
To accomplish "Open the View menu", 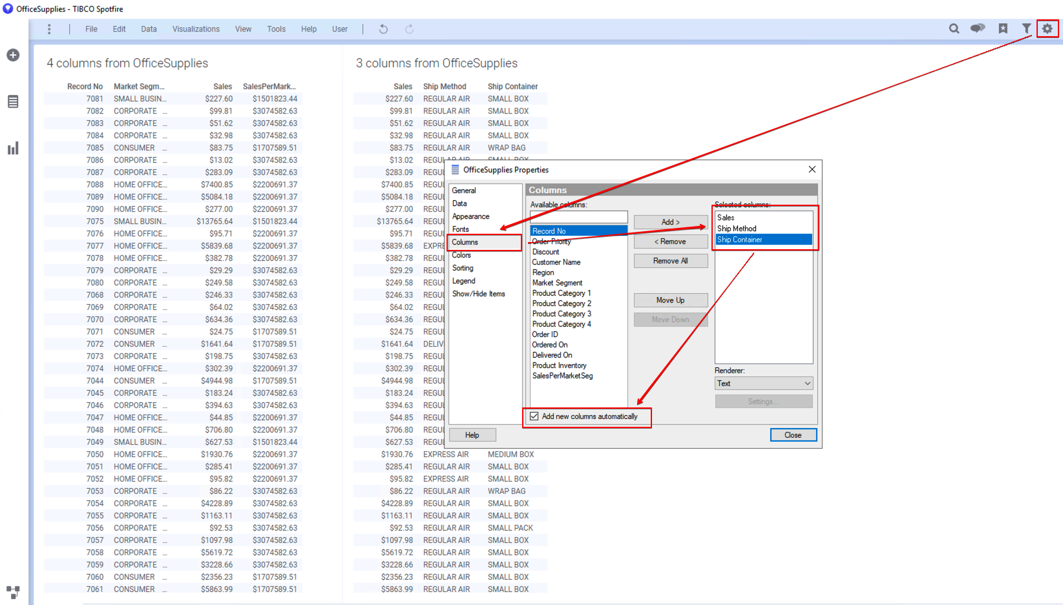I will 243,29.
